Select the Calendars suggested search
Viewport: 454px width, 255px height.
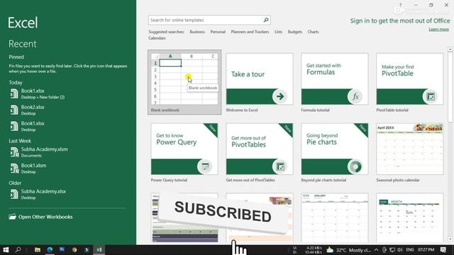point(157,38)
